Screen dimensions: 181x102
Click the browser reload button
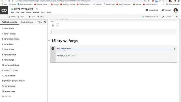tap(9, 1)
